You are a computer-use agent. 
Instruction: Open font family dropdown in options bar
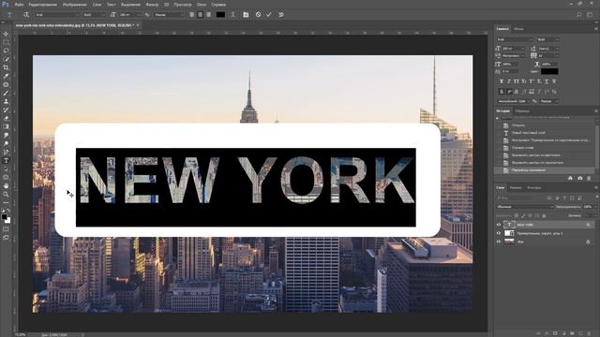coord(56,15)
